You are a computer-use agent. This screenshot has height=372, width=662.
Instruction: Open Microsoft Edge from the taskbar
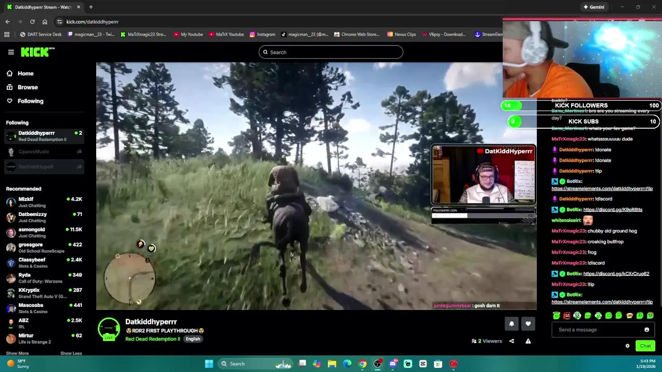point(347,364)
